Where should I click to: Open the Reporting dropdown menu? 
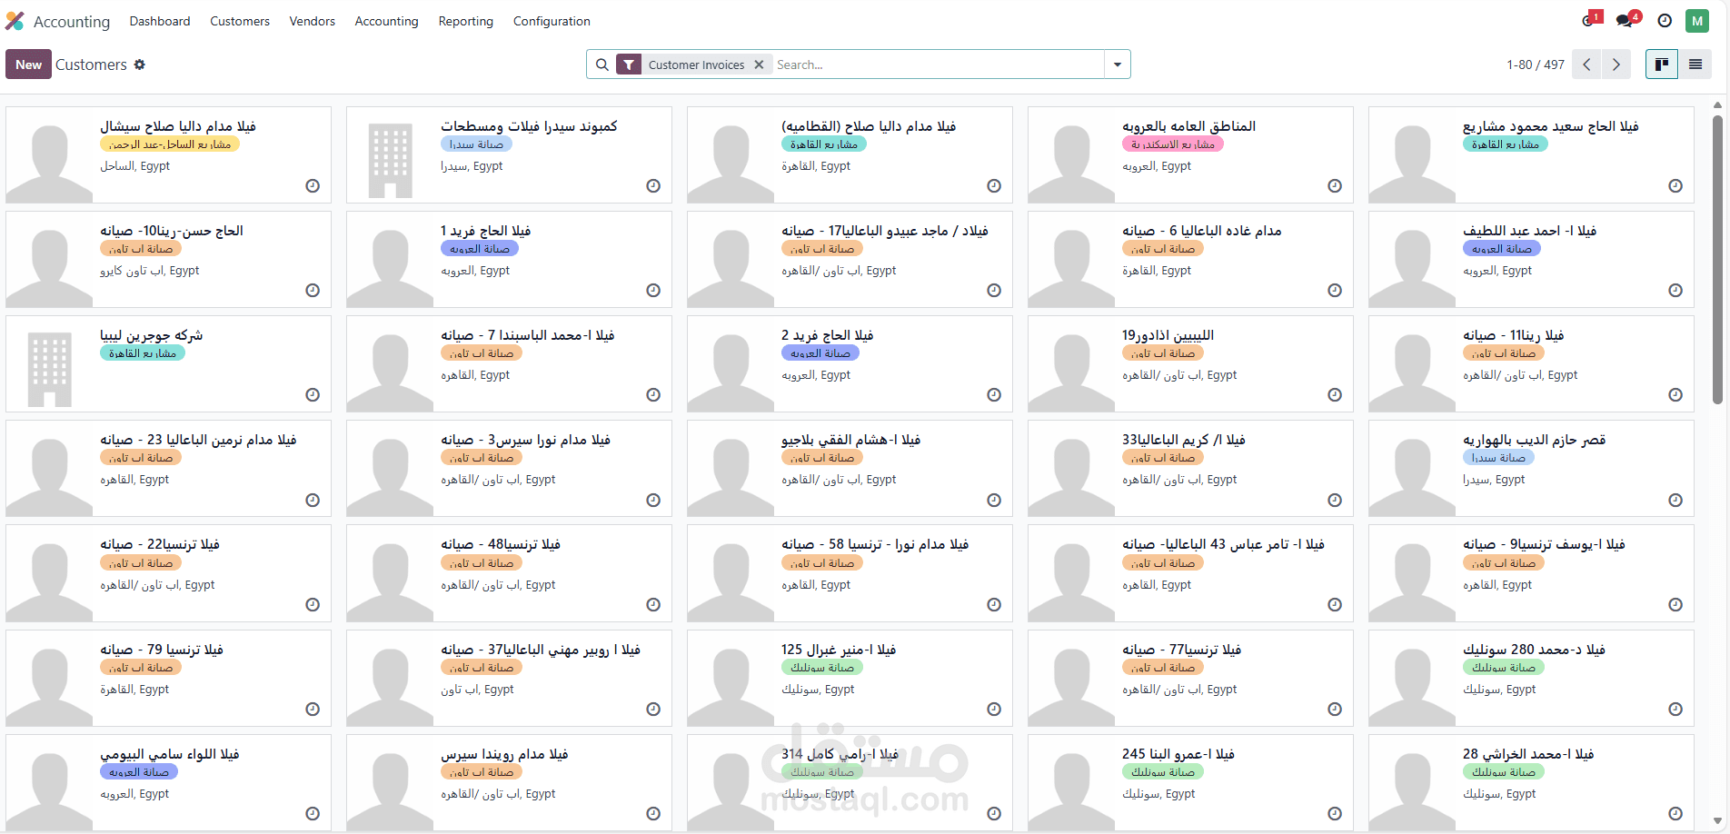(465, 21)
